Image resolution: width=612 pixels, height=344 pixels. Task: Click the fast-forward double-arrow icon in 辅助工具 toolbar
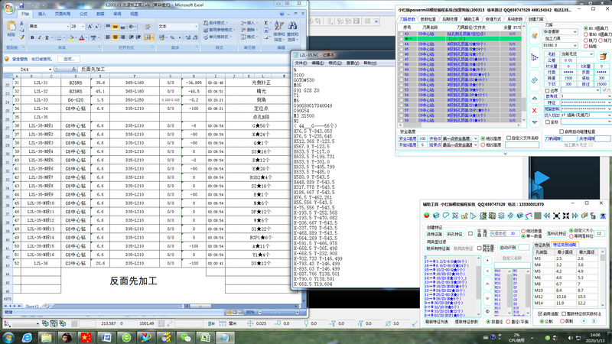575,216
